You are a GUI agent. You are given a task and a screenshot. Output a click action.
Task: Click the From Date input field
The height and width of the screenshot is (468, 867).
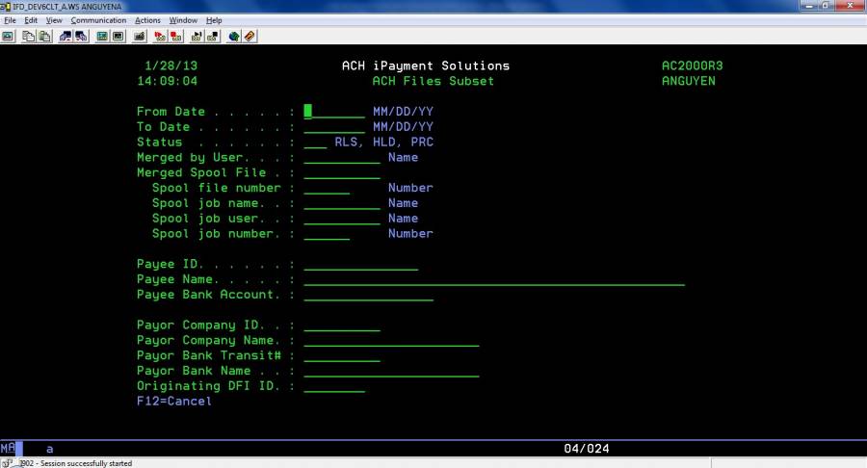[334, 112]
